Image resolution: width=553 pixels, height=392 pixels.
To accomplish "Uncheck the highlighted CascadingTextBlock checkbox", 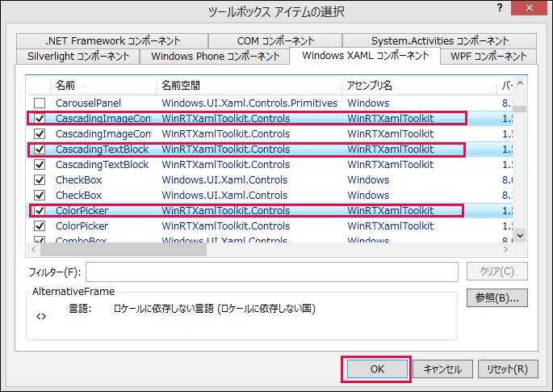I will [40, 150].
